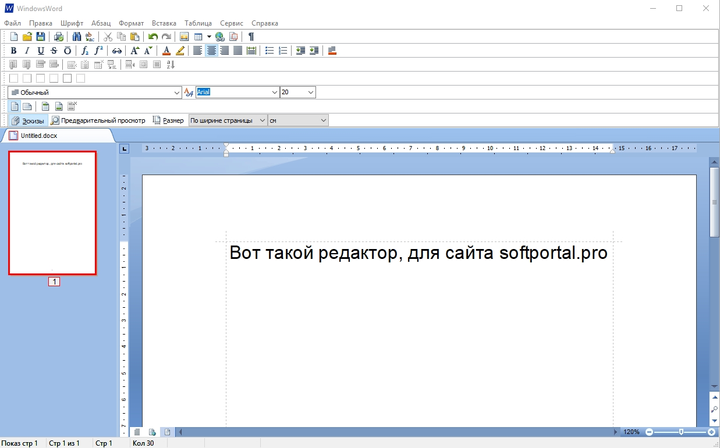Image resolution: width=720 pixels, height=448 pixels.
Task: Expand the font size dropdown
Action: pos(310,93)
